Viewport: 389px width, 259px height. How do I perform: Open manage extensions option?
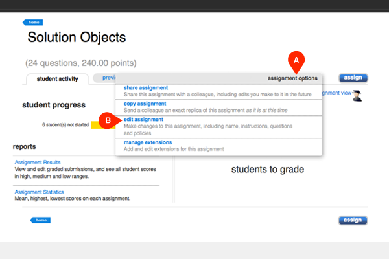(x=147, y=142)
